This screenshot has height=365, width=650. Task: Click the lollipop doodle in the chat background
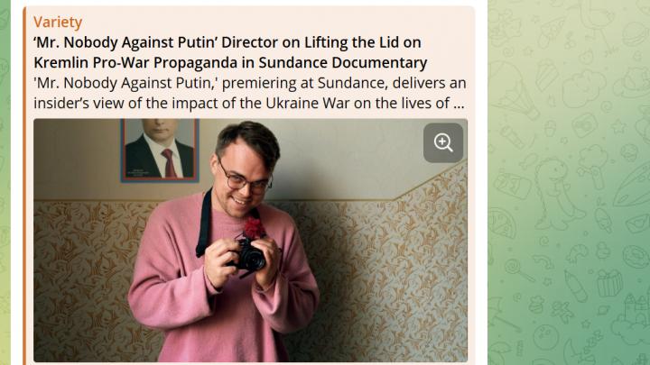pos(518,269)
